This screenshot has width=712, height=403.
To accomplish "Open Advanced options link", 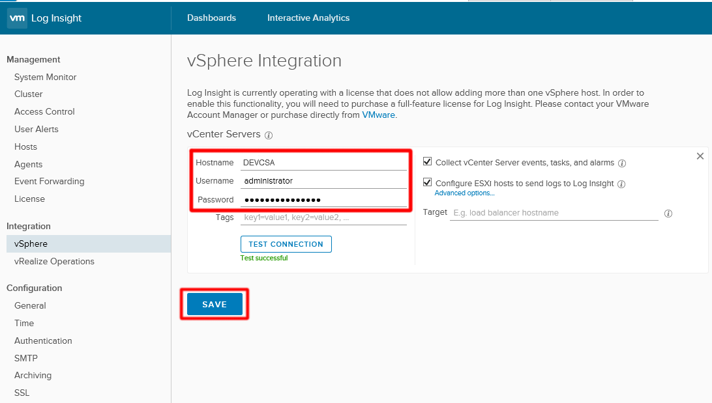I will tap(464, 193).
